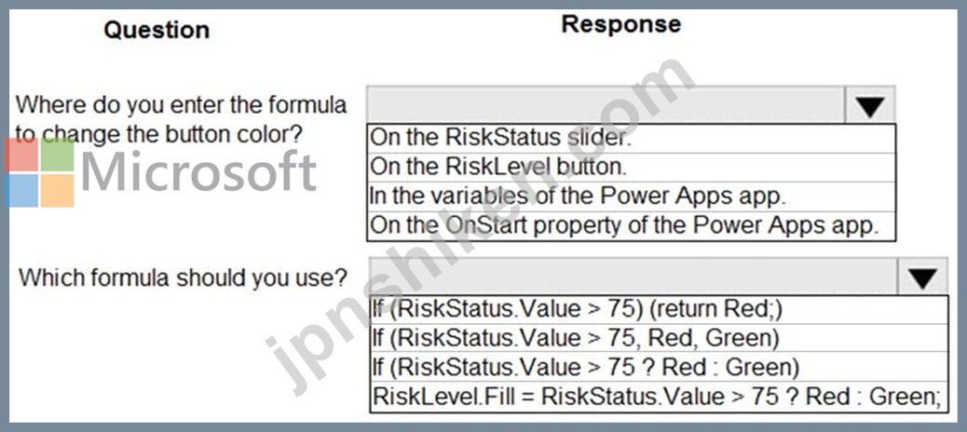This screenshot has height=432, width=967.
Task: Click the blue square of Microsoft logo
Action: (21, 191)
